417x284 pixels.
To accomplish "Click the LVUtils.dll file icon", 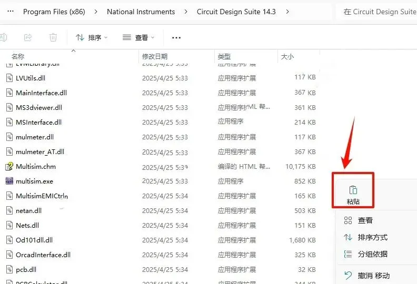I will 9,78.
